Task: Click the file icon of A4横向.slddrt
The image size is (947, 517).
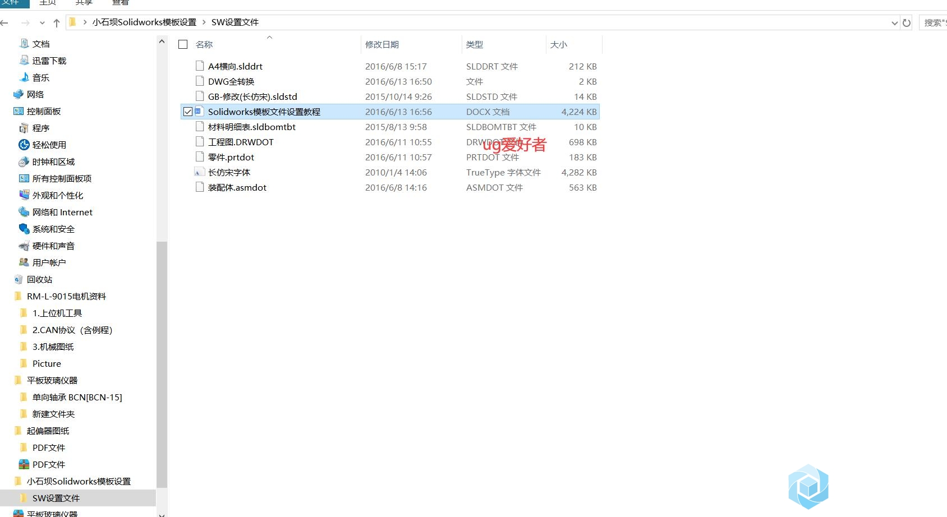Action: [x=199, y=66]
